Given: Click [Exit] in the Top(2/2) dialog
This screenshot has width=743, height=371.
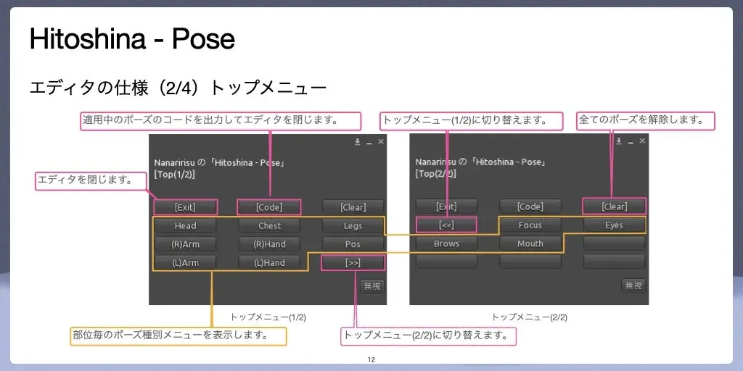Looking at the screenshot, I should tap(446, 207).
